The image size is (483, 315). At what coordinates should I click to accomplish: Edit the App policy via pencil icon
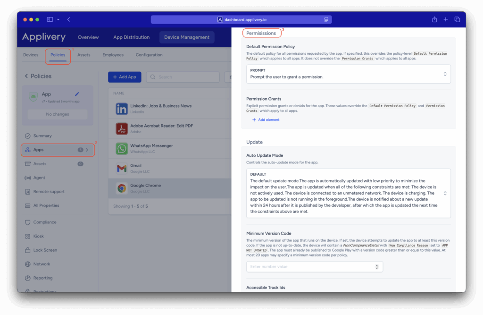coord(78,94)
